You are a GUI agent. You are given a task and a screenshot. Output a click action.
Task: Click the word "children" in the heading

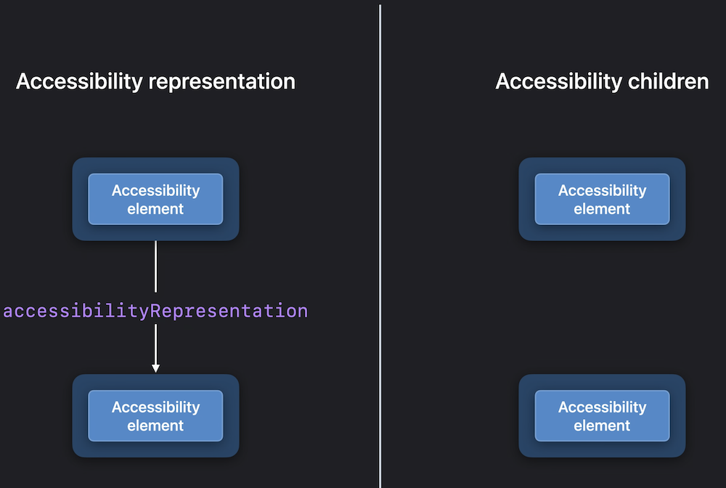pyautogui.click(x=668, y=82)
